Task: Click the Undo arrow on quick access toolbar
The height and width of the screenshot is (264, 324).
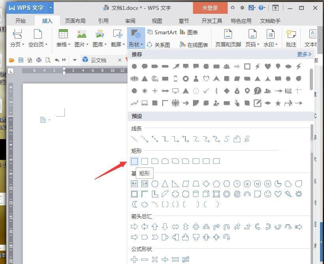Action: coord(57,60)
